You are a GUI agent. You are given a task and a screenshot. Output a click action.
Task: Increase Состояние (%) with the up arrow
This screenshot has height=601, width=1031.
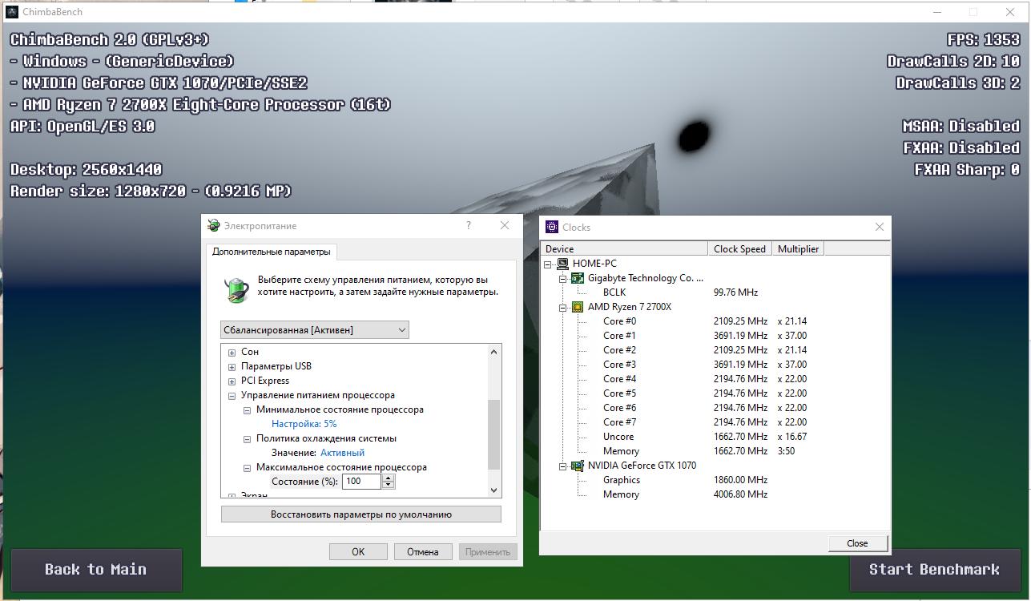point(389,478)
